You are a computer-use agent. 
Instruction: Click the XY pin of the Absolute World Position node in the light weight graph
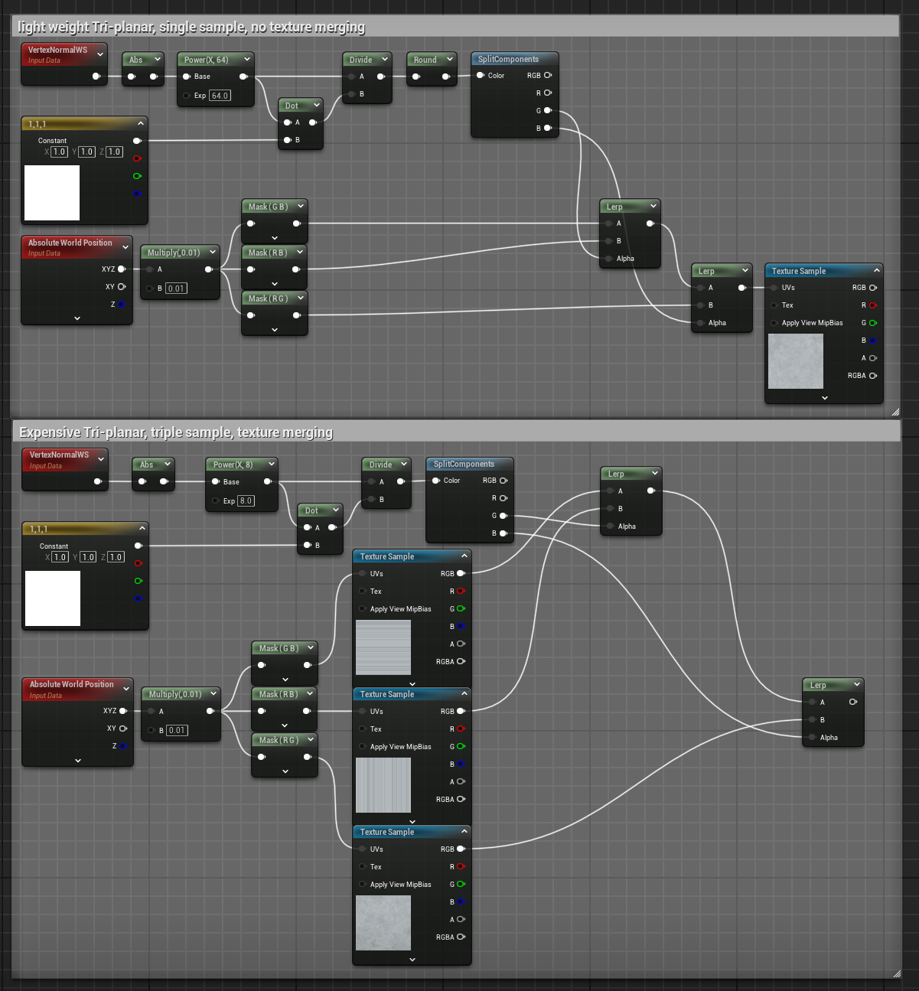pos(122,286)
